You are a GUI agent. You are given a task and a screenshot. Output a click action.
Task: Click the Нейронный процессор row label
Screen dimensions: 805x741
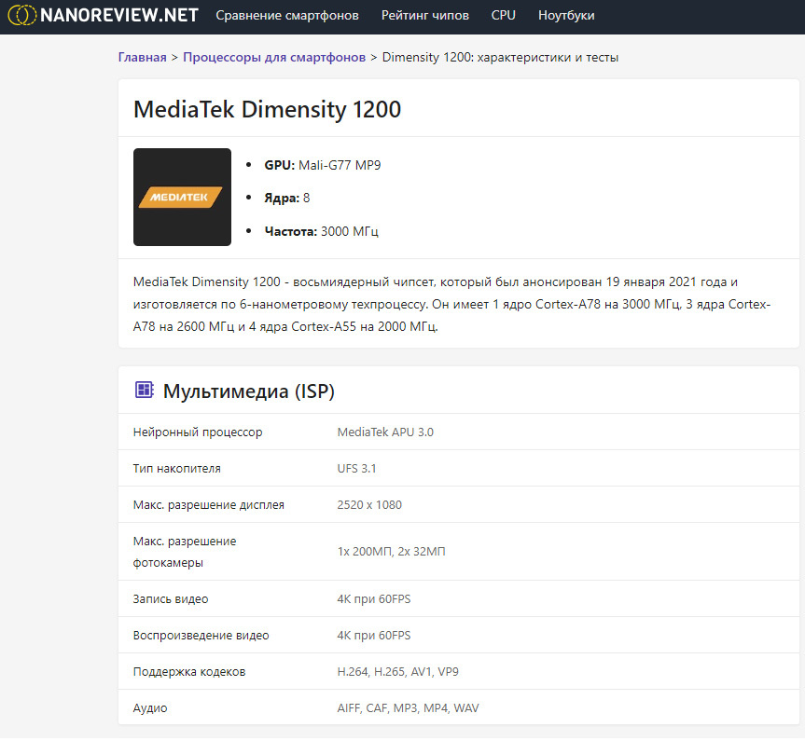tap(198, 432)
